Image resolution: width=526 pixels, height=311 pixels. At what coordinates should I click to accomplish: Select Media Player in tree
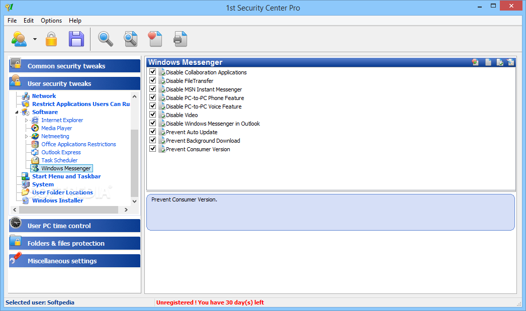(x=56, y=128)
